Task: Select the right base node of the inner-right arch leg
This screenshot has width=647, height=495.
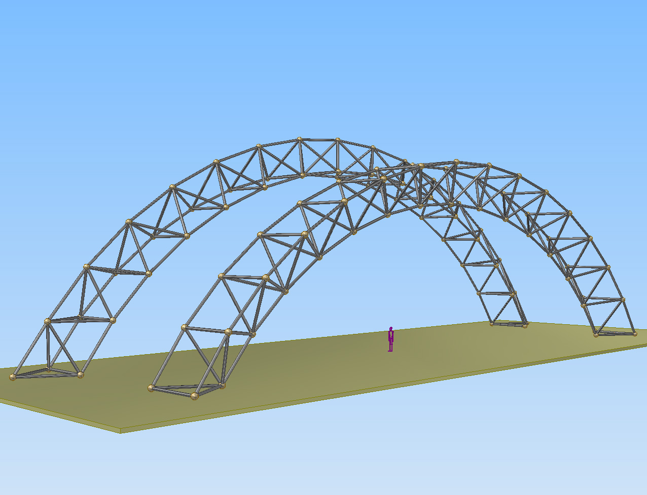Action: point(525,325)
